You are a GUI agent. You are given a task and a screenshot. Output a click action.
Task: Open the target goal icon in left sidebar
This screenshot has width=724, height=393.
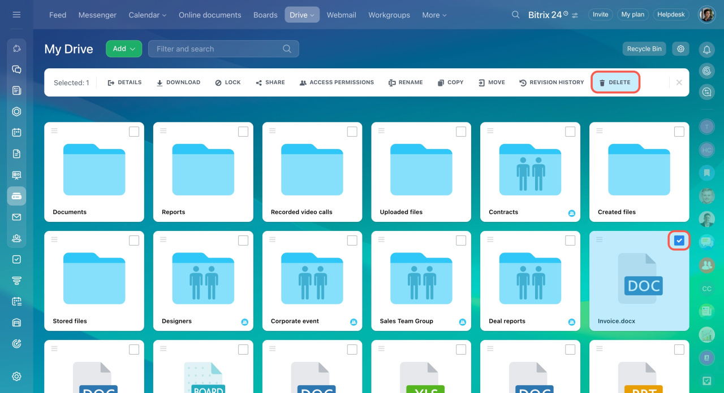[16, 344]
